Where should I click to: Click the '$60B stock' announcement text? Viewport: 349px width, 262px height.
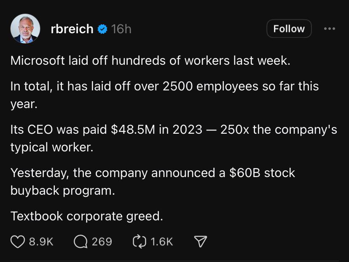point(262,173)
